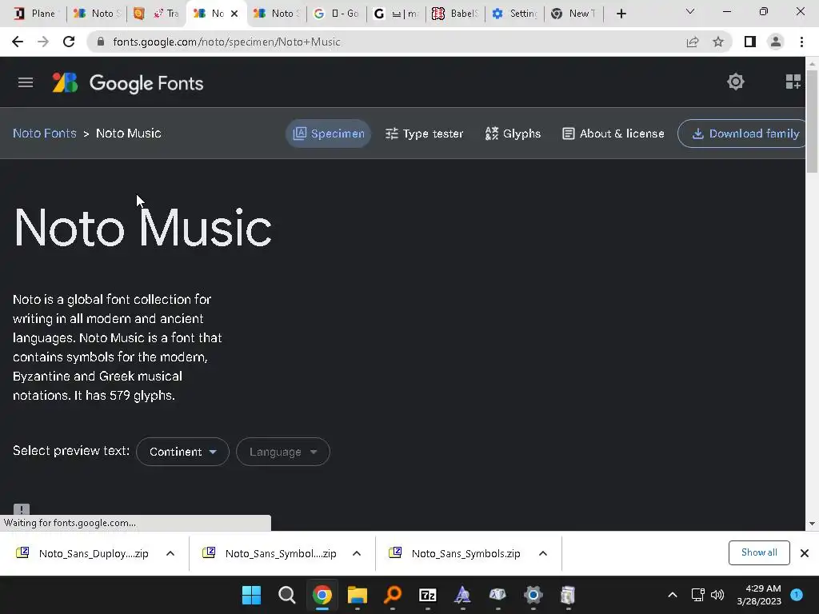Click Show all downloads
The width and height of the screenshot is (819, 614).
[x=759, y=553]
